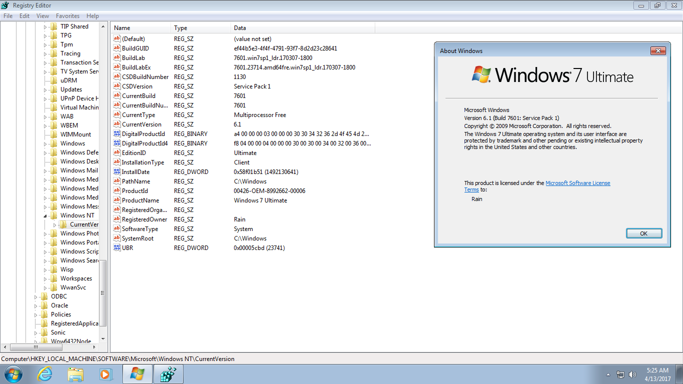Click the Oracle folder icon
Viewport: 683px width, 384px height.
click(44, 305)
